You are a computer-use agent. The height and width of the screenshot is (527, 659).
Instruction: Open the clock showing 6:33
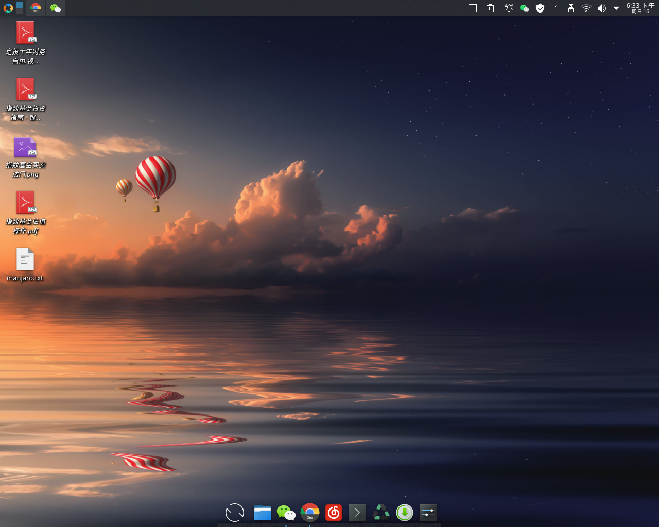[640, 8]
